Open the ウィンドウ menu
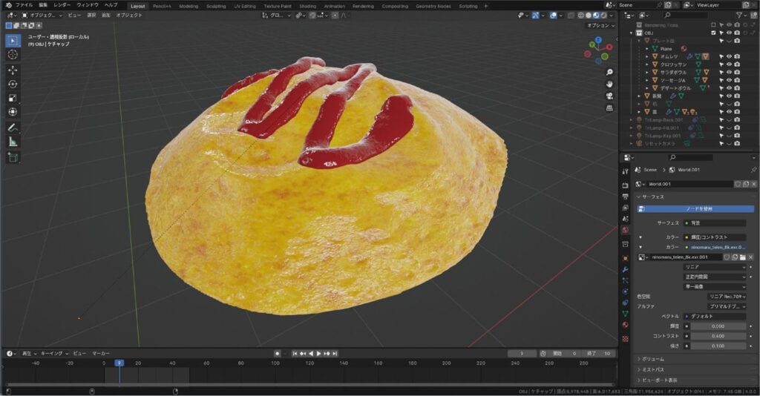Viewport: 760px width, 396px height. coord(88,5)
